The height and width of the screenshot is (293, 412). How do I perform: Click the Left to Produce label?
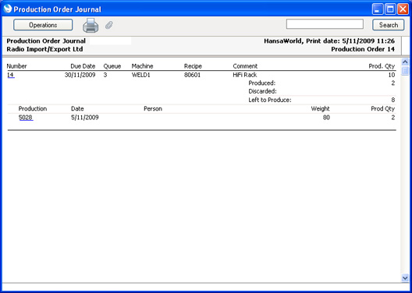270,100
